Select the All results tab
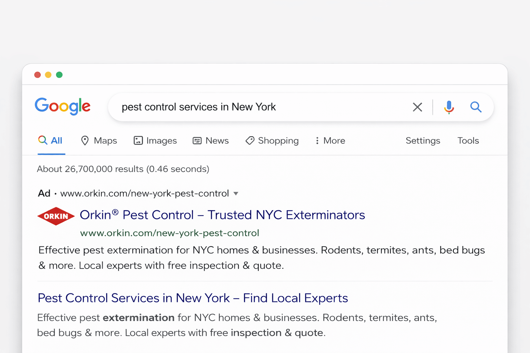This screenshot has width=530, height=353. click(51, 141)
